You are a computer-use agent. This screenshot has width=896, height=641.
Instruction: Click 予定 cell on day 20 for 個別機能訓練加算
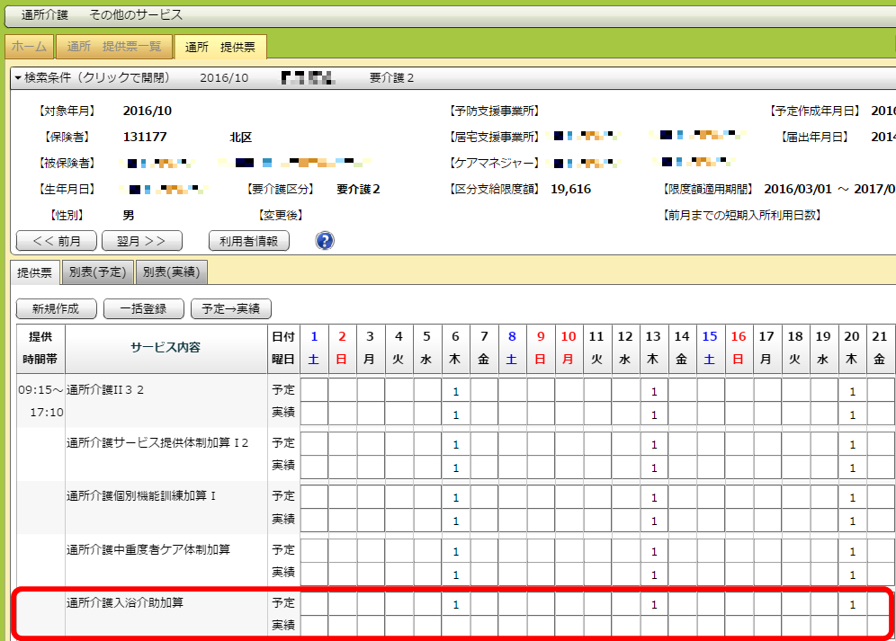852,497
